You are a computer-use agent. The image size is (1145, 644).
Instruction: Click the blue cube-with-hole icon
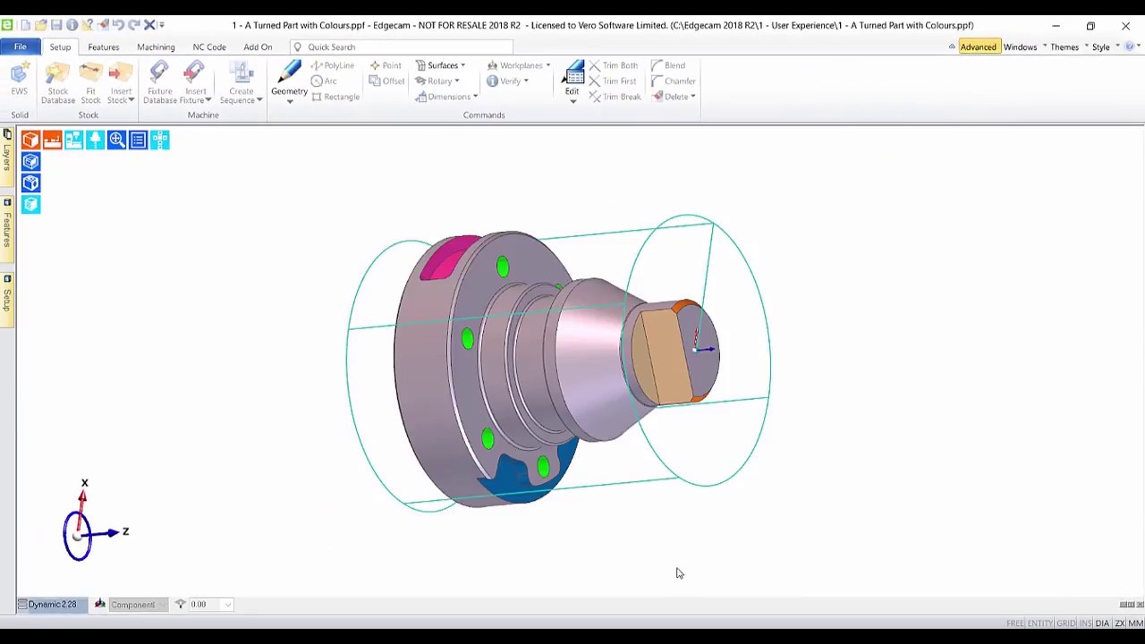tap(31, 182)
